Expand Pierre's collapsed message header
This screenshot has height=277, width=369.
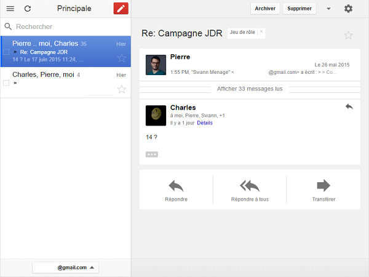click(250, 65)
